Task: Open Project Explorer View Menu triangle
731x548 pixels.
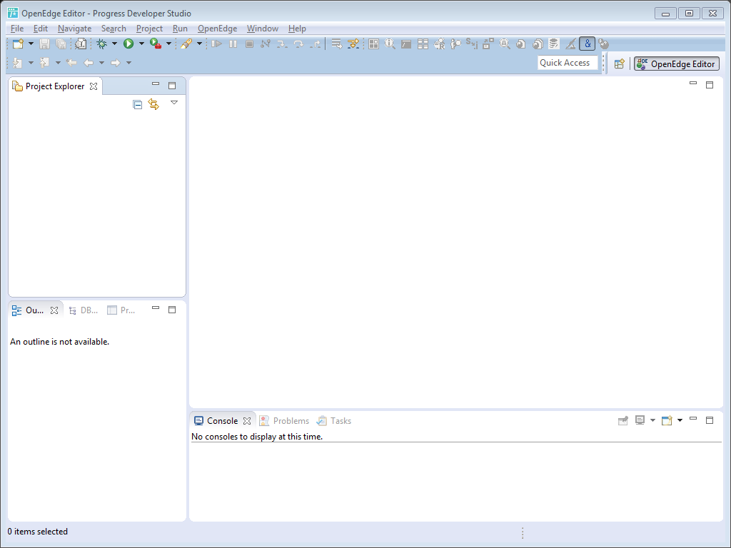Action: (x=174, y=103)
